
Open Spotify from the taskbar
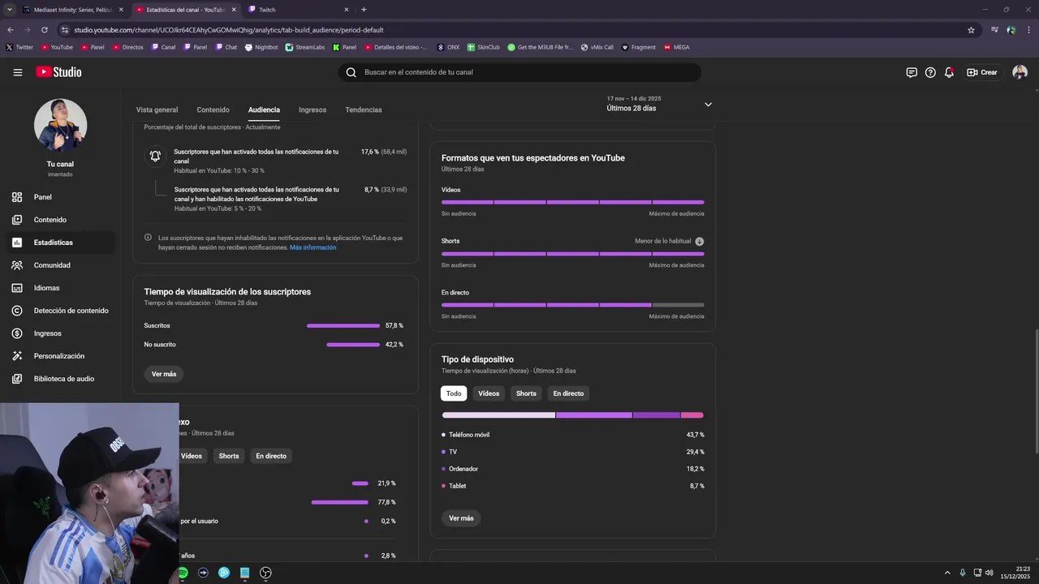point(183,573)
